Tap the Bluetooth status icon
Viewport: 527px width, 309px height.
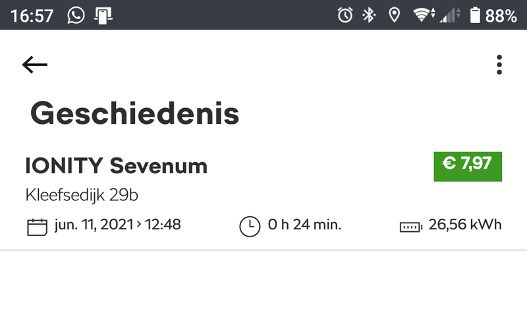(x=369, y=15)
